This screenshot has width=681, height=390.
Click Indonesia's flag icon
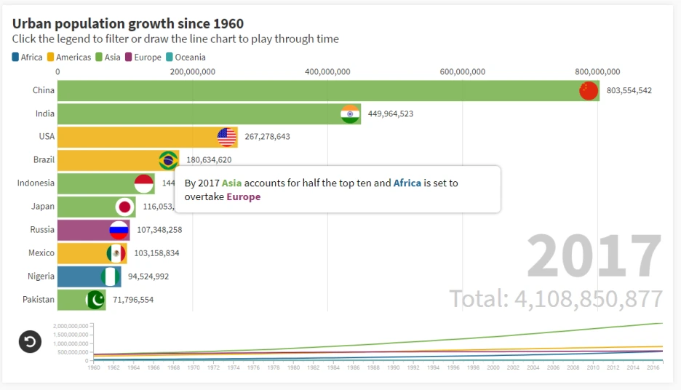pos(144,183)
